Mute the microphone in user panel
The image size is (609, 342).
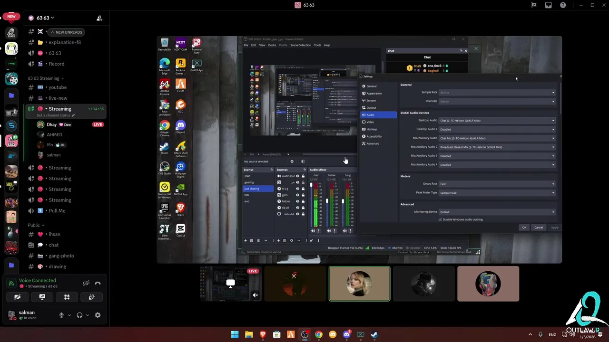61,315
